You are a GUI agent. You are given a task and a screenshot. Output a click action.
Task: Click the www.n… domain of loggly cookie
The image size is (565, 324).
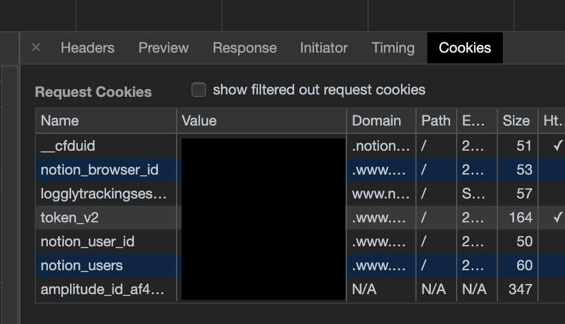tap(381, 194)
